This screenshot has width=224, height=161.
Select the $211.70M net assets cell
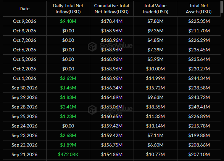tap(199, 31)
